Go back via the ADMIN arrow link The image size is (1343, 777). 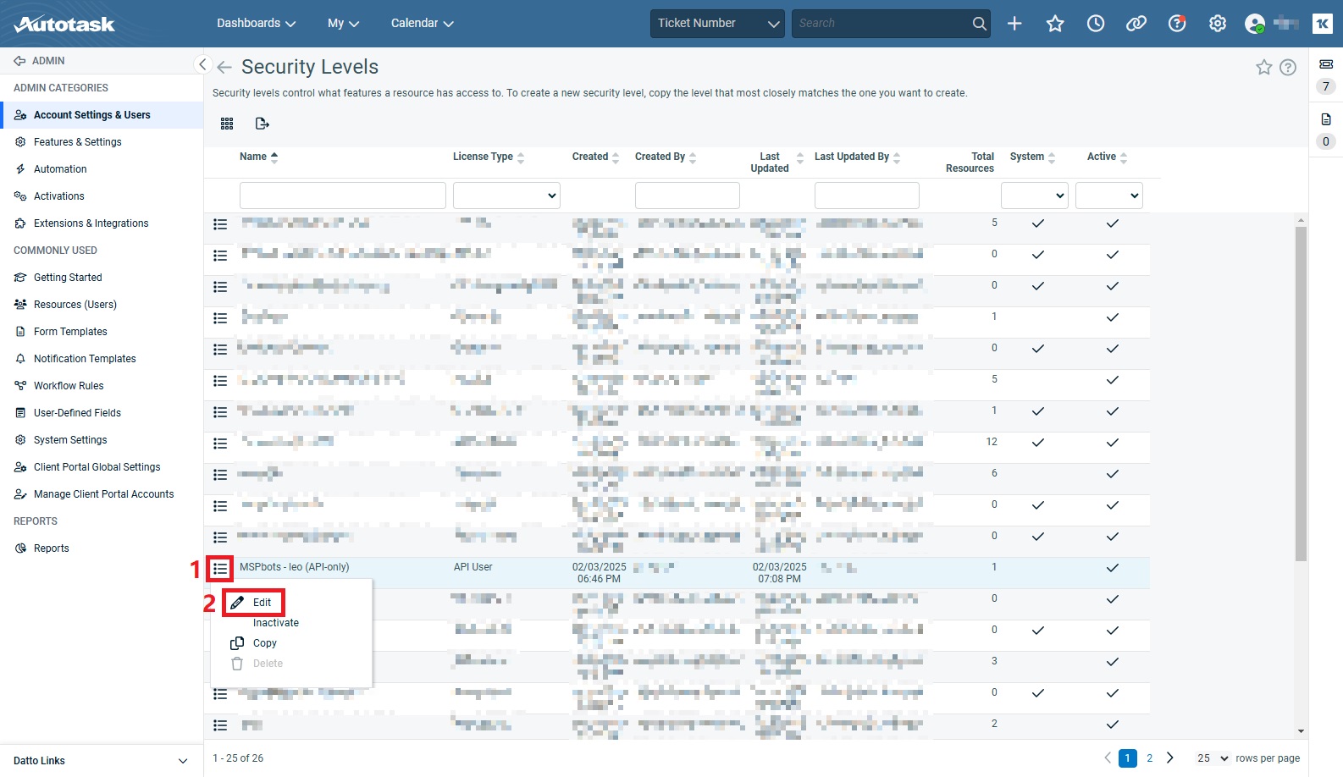[40, 61]
